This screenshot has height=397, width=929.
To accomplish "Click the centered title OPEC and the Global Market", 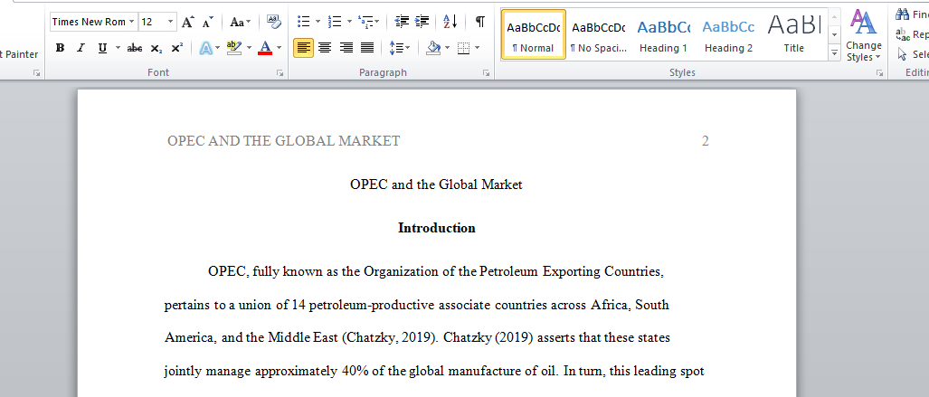I will [436, 184].
